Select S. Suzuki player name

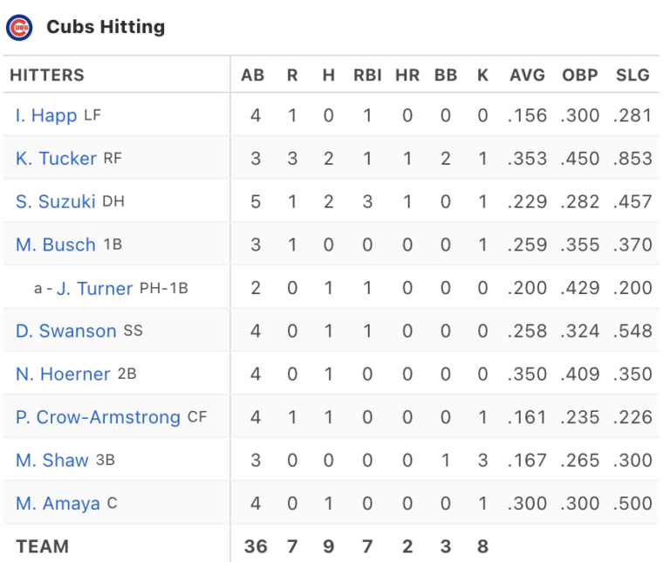(x=55, y=202)
